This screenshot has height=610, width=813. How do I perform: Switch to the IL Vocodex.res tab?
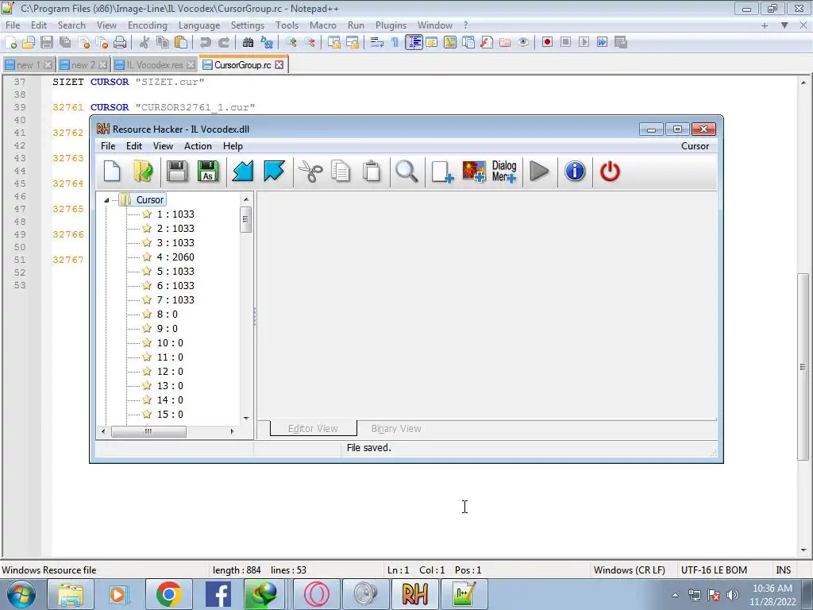tap(155, 65)
